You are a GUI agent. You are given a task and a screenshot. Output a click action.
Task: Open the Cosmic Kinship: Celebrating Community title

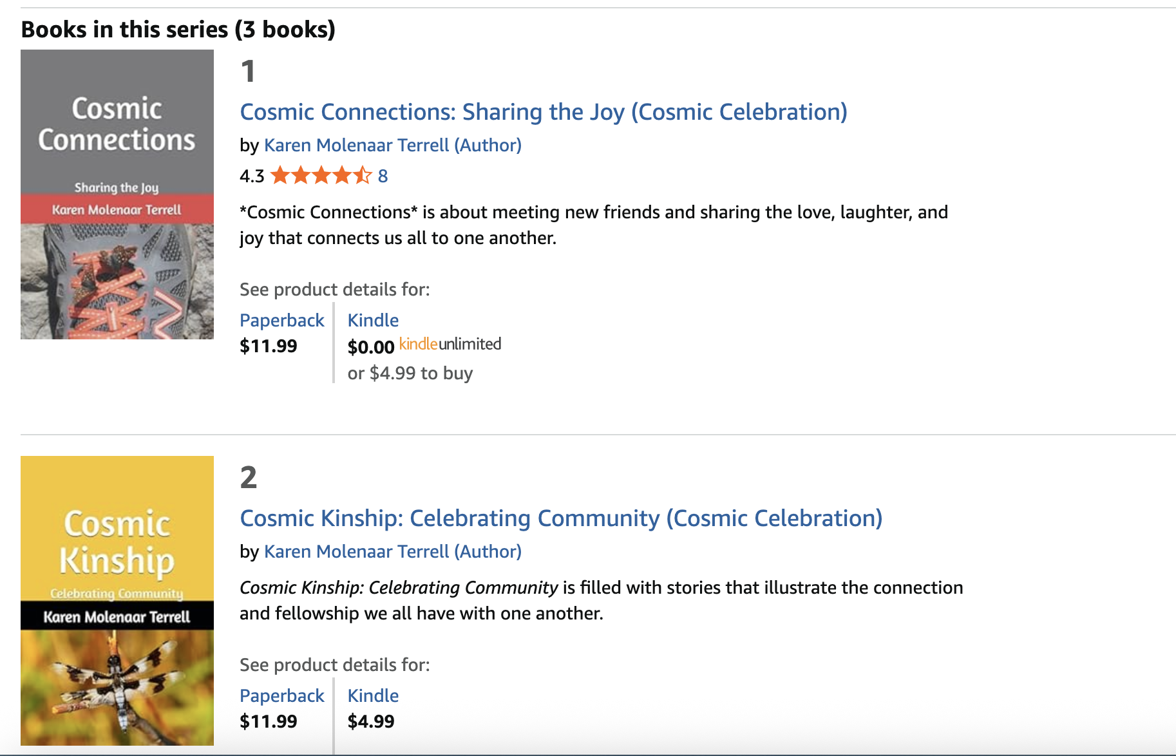click(560, 518)
